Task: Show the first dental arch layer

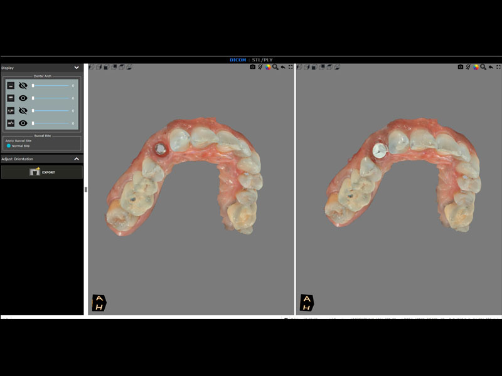Action: (x=23, y=85)
